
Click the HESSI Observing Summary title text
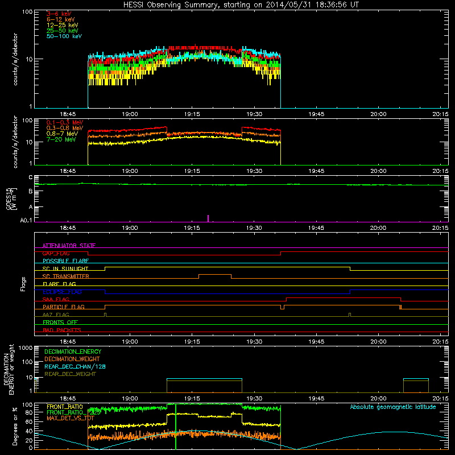tap(241, 5)
